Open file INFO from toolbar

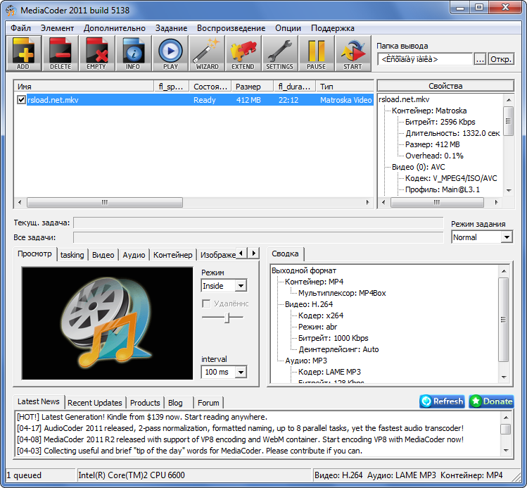134,54
